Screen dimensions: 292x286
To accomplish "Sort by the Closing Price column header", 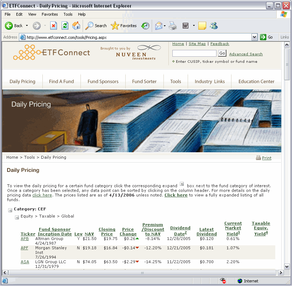I will [x=107, y=232].
